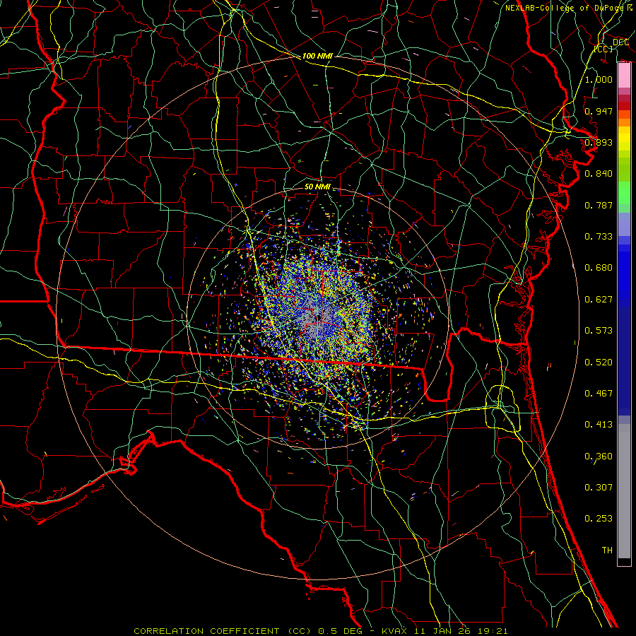Select the 1.000 scale value
636x636 pixels.
coord(599,79)
